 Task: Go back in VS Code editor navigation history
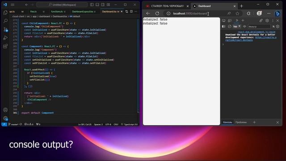27,5
